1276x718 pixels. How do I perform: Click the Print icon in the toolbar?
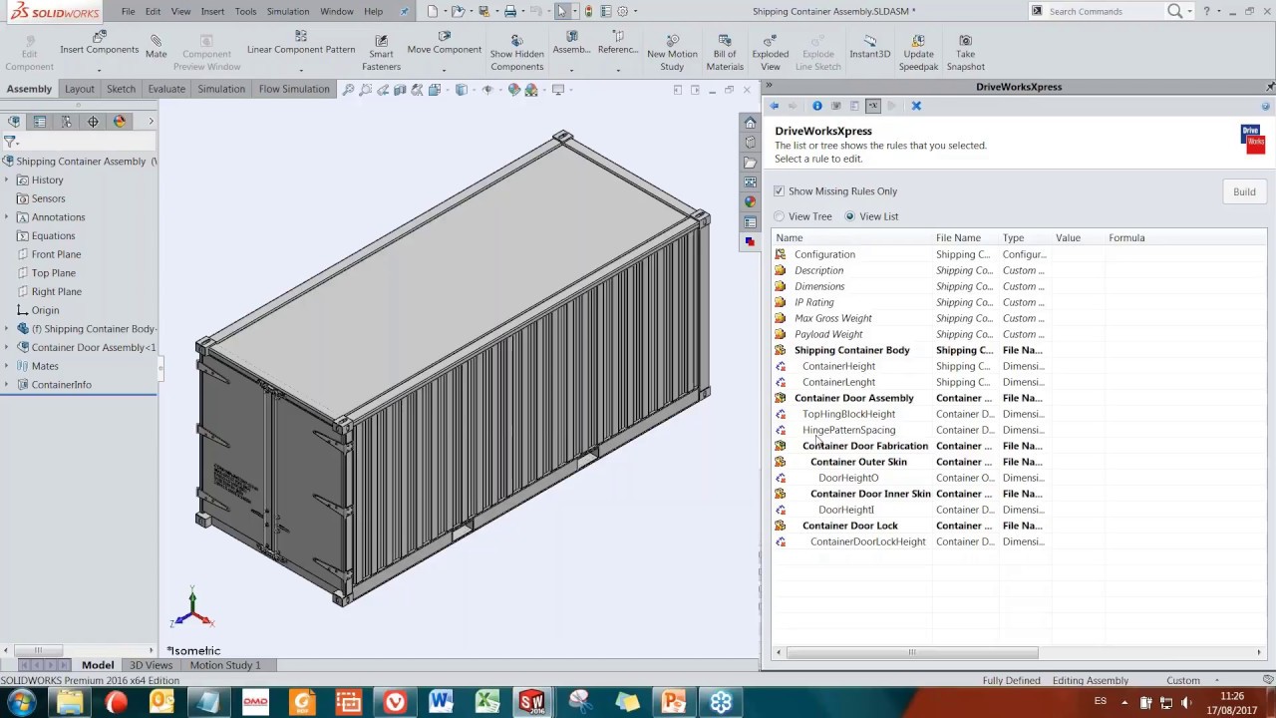[x=510, y=11]
